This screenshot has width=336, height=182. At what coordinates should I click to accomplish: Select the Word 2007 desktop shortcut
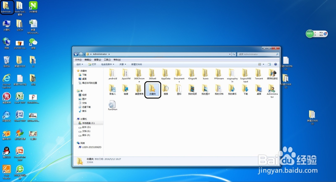pos(20,116)
